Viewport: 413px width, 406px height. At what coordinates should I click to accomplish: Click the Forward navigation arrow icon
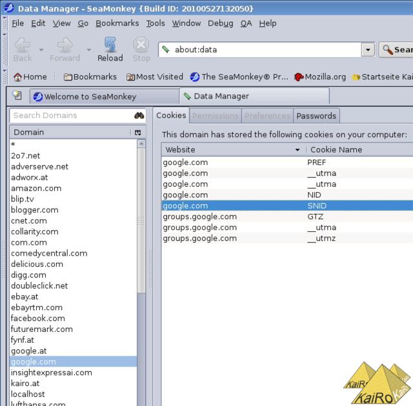click(x=65, y=44)
